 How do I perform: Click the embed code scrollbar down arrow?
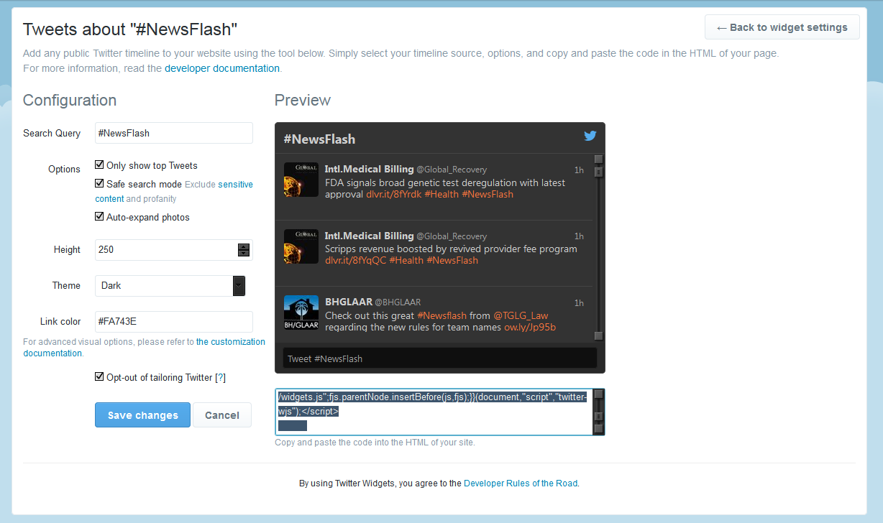pos(598,429)
